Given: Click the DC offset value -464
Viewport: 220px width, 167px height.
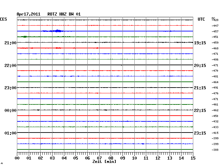Looking at the screenshot, I should coord(215,82).
